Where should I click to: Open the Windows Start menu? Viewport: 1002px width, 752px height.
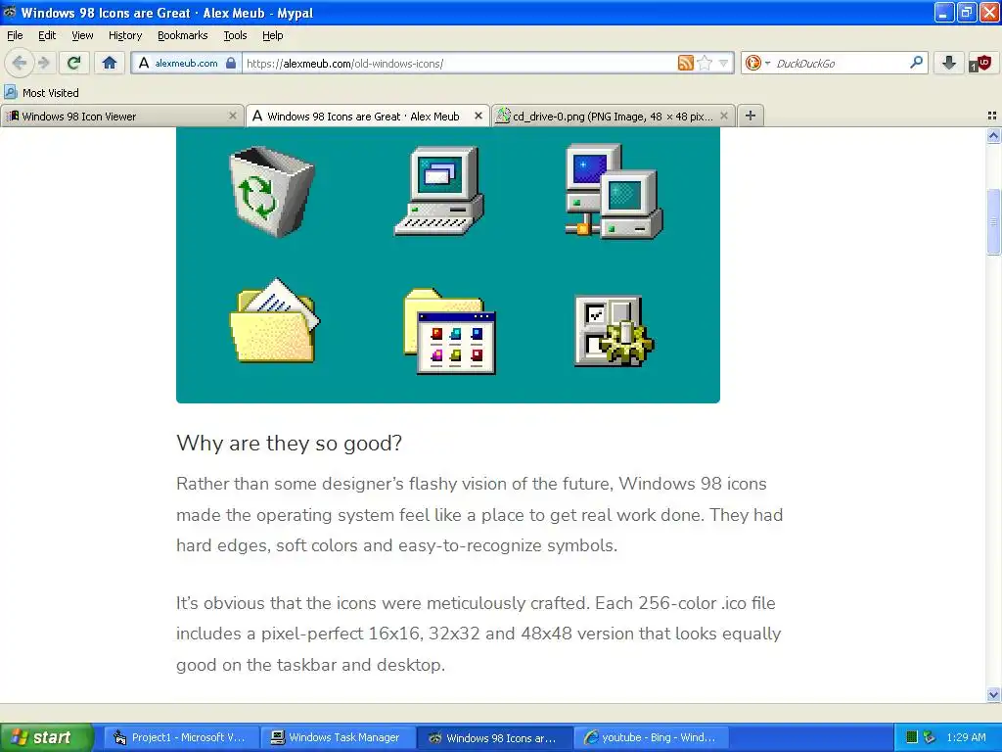click(x=46, y=737)
